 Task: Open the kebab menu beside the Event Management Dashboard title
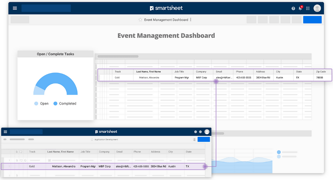point(191,20)
